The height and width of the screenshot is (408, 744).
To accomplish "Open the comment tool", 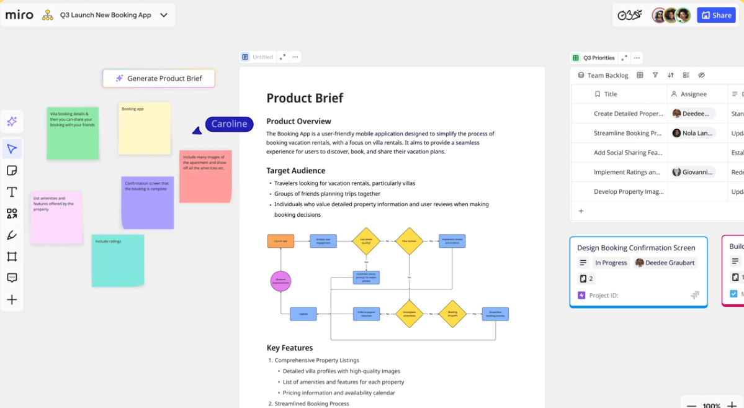I will 12,278.
